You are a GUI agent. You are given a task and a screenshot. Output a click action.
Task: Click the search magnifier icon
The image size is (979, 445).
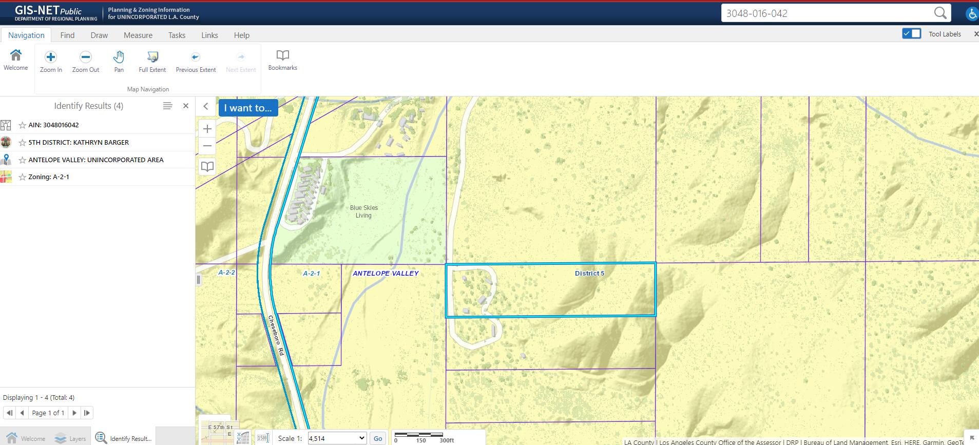[940, 13]
